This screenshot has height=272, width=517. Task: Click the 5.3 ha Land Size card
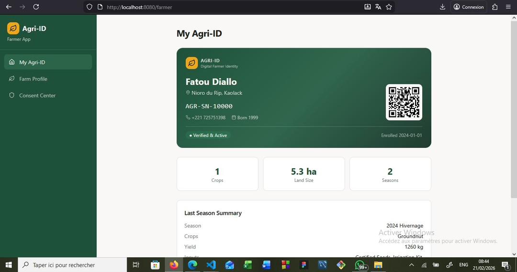coord(303,174)
